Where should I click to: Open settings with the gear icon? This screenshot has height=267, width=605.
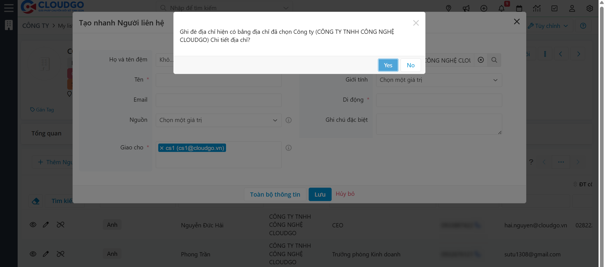[590, 8]
